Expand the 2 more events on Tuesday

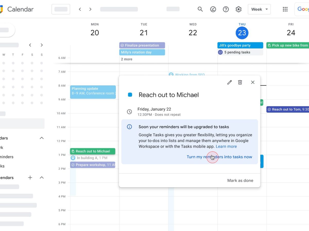pyautogui.click(x=127, y=59)
